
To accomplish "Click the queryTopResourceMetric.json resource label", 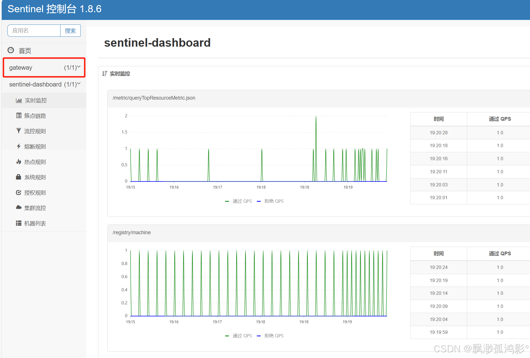I will (154, 98).
